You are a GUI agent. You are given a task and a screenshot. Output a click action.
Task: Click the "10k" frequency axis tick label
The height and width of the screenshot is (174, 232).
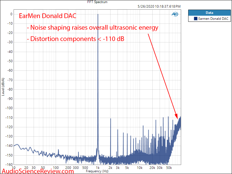pyautogui.click(x=140, y=168)
